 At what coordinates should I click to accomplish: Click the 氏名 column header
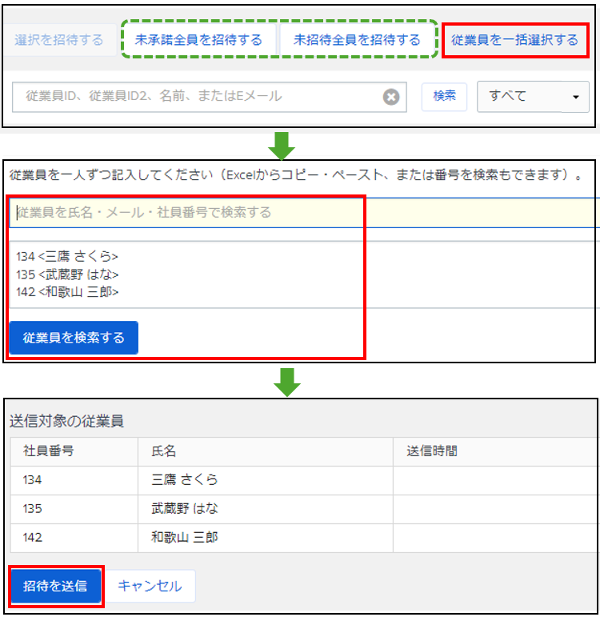[163, 451]
